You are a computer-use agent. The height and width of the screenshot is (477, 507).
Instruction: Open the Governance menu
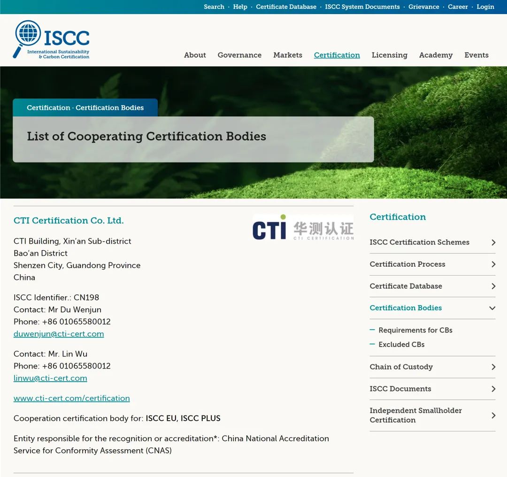(239, 55)
